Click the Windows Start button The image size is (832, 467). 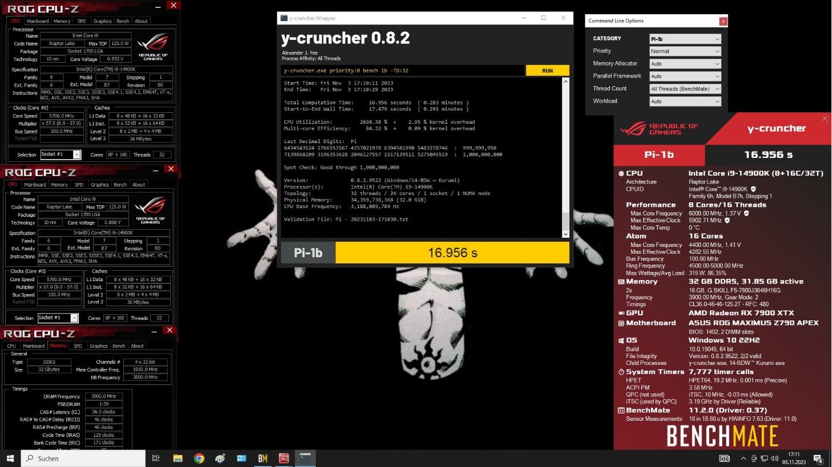point(10,458)
